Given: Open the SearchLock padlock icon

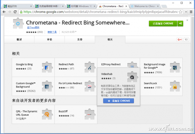Looking at the screenshot, I should [x=175, y=86].
